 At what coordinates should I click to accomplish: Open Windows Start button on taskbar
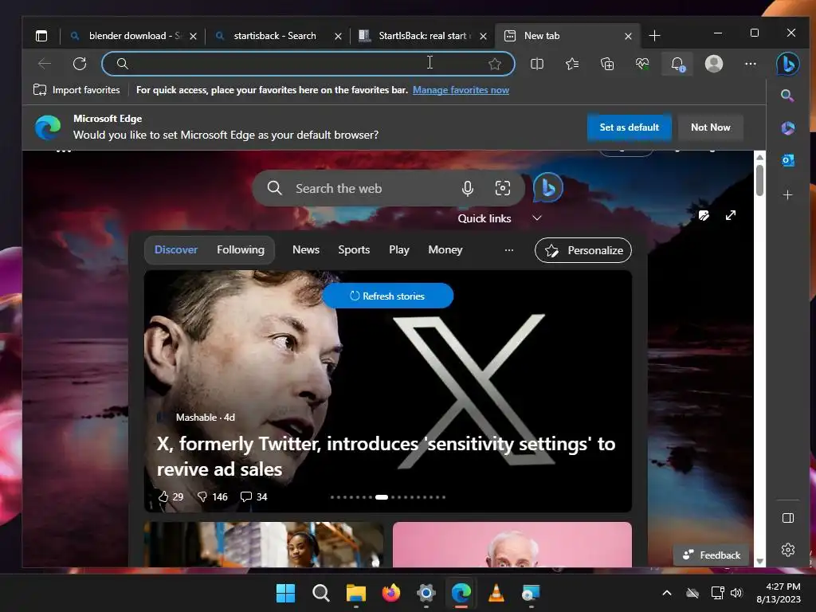tap(285, 593)
